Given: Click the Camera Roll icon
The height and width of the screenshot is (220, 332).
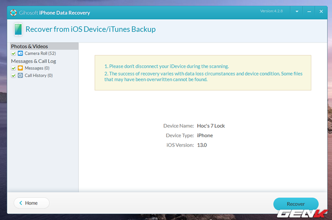Looking at the screenshot, I should click(20, 53).
